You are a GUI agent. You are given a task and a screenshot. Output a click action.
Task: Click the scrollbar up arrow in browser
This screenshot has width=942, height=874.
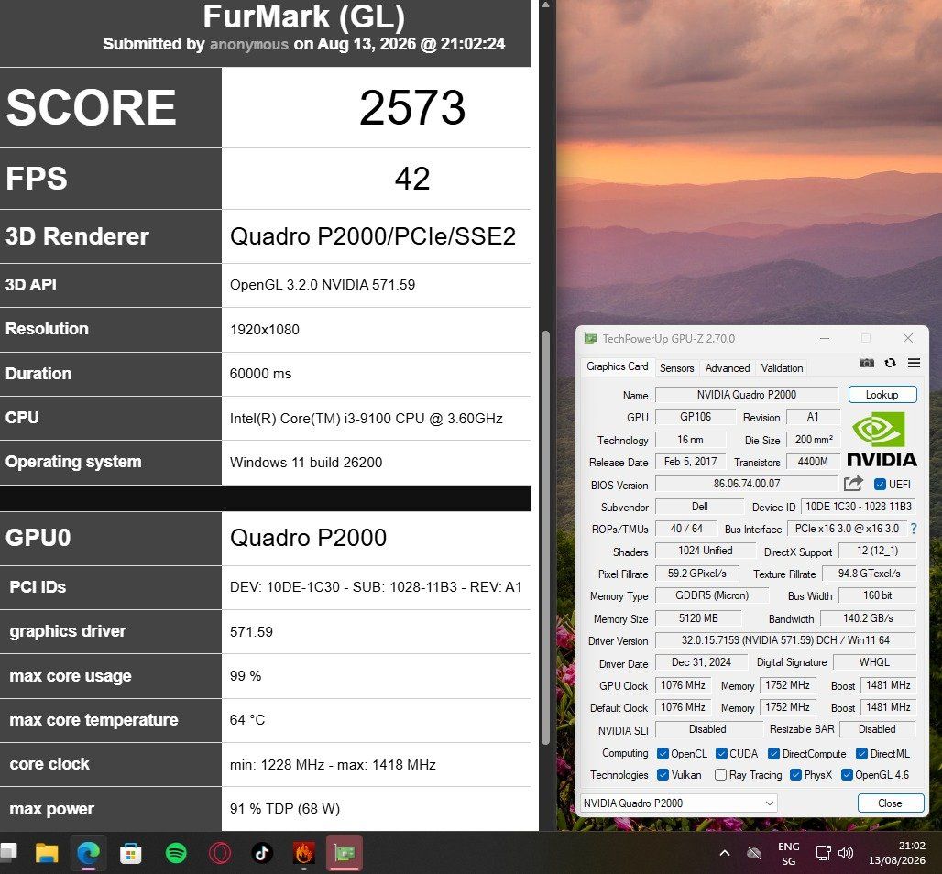(x=545, y=5)
